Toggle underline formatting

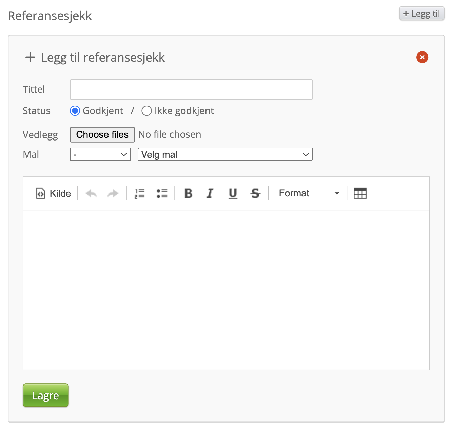click(233, 193)
